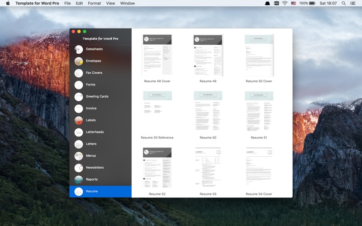Screen dimensions: 362x226
Task: Select the Invoice category
Action: pyautogui.click(x=91, y=108)
